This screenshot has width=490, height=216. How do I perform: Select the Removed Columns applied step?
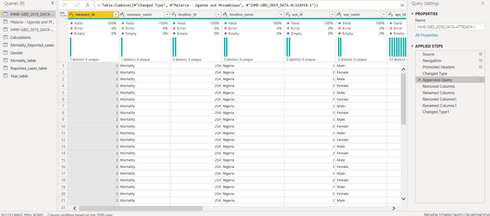coord(450,86)
